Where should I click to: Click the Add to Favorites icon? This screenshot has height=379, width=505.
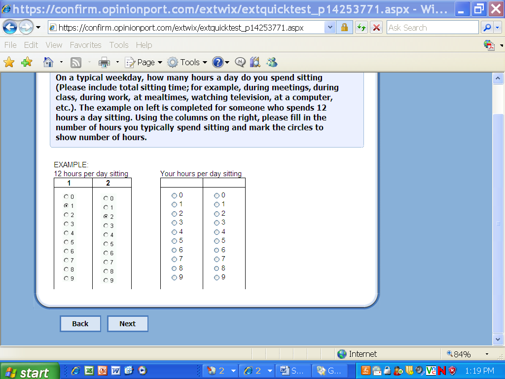tap(27, 62)
